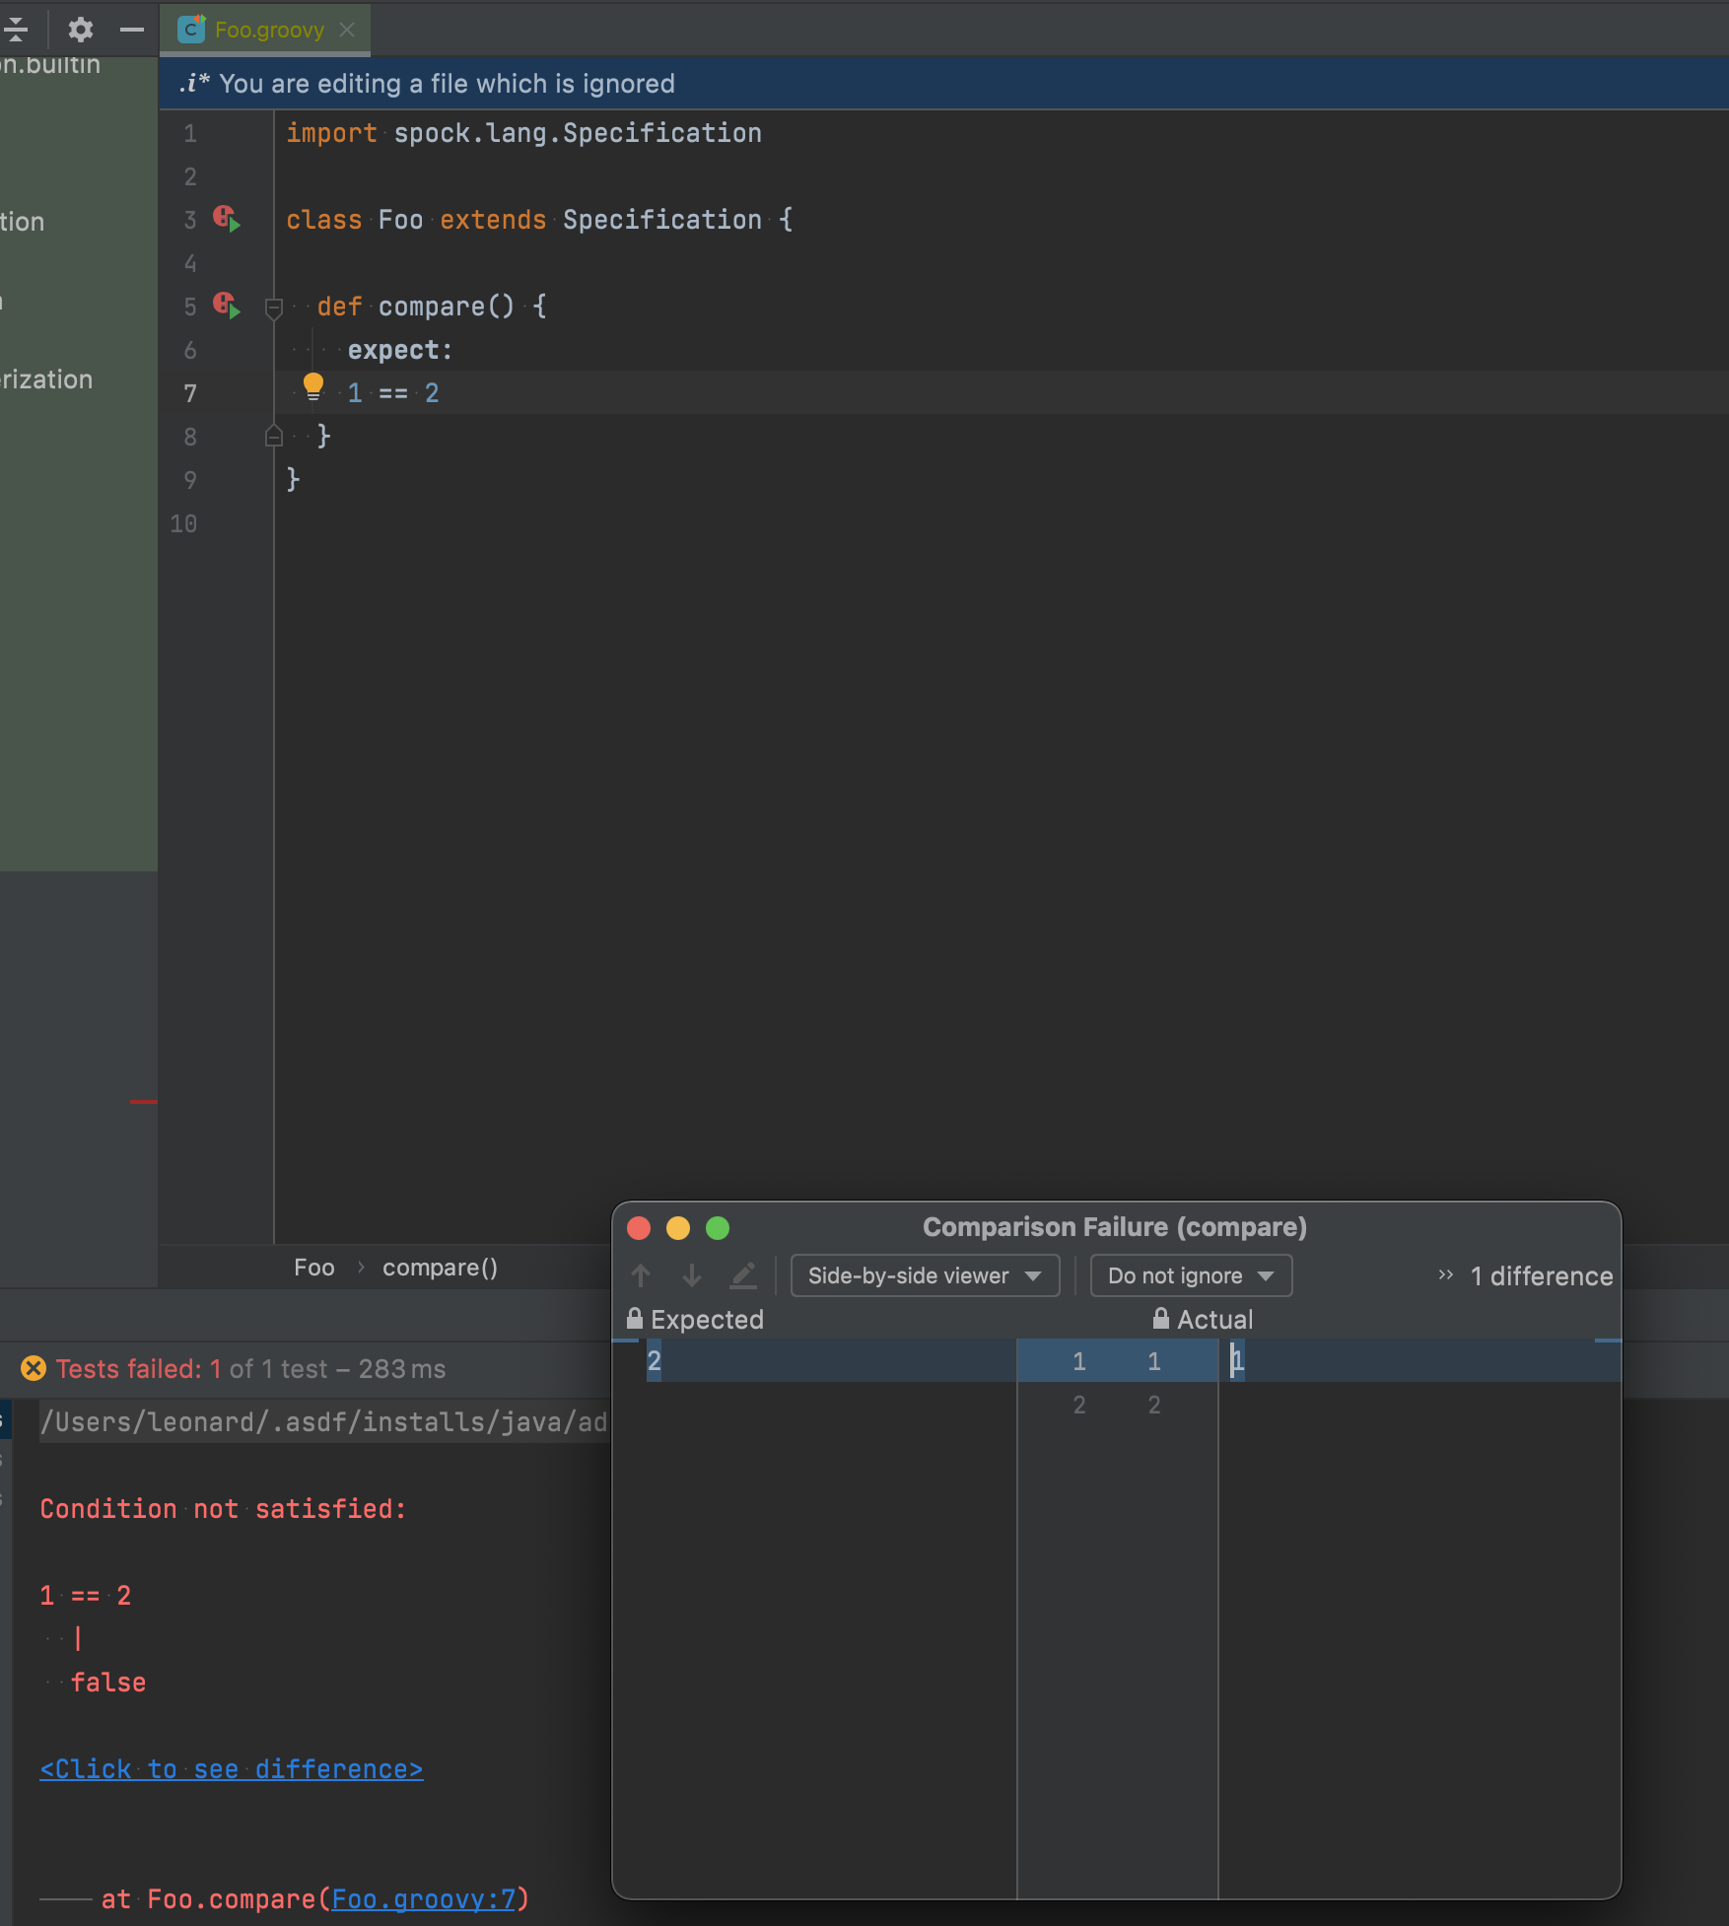Select compare() in the breadcrumb bar
Image resolution: width=1729 pixels, height=1926 pixels.
[x=439, y=1268]
